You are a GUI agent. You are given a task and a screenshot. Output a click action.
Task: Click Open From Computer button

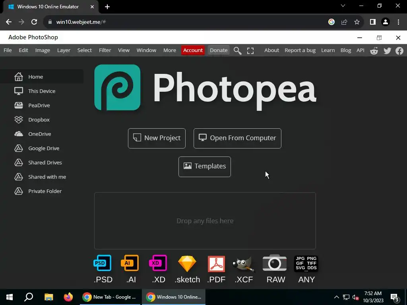click(237, 138)
